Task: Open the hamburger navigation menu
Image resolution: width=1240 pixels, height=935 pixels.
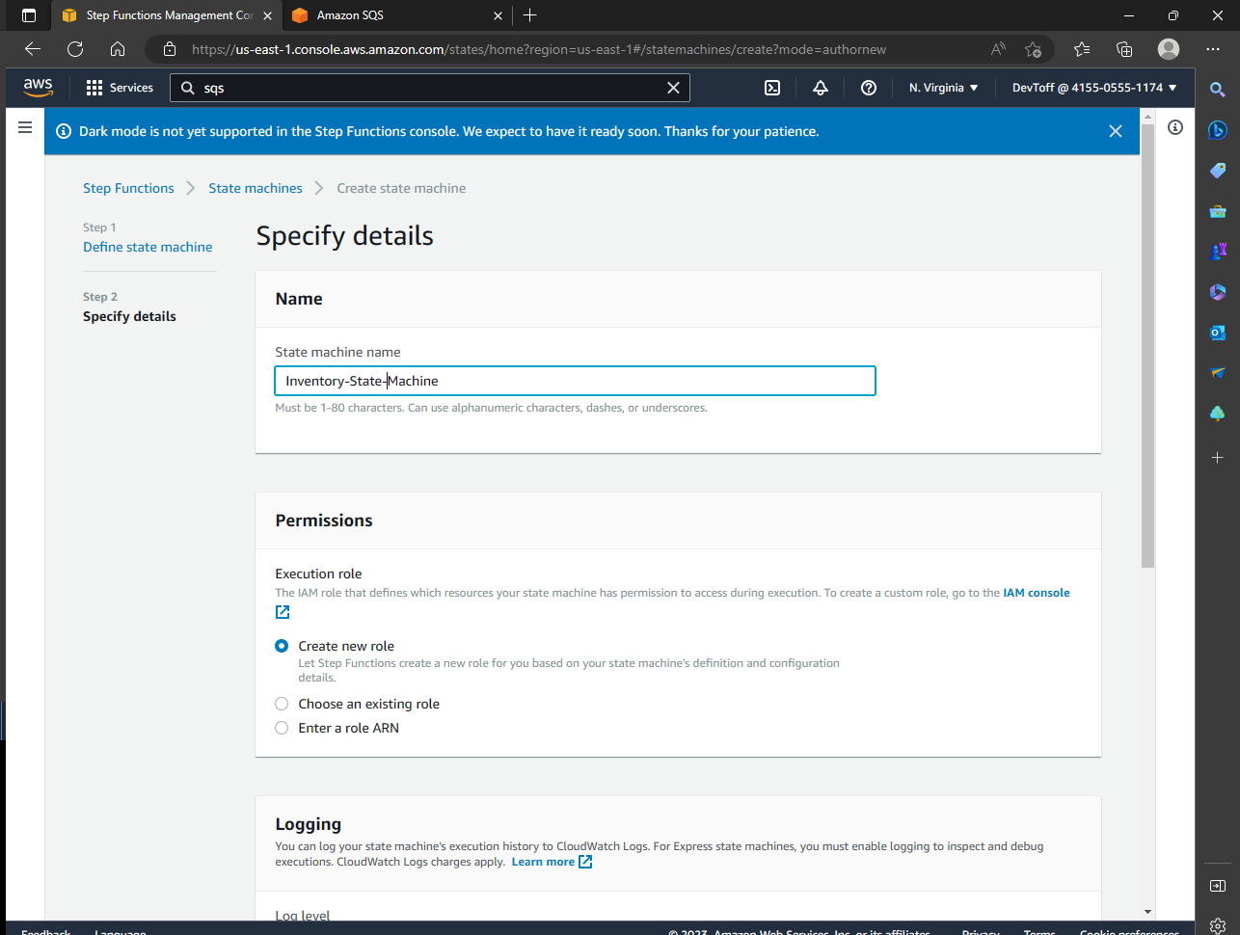Action: tap(25, 126)
